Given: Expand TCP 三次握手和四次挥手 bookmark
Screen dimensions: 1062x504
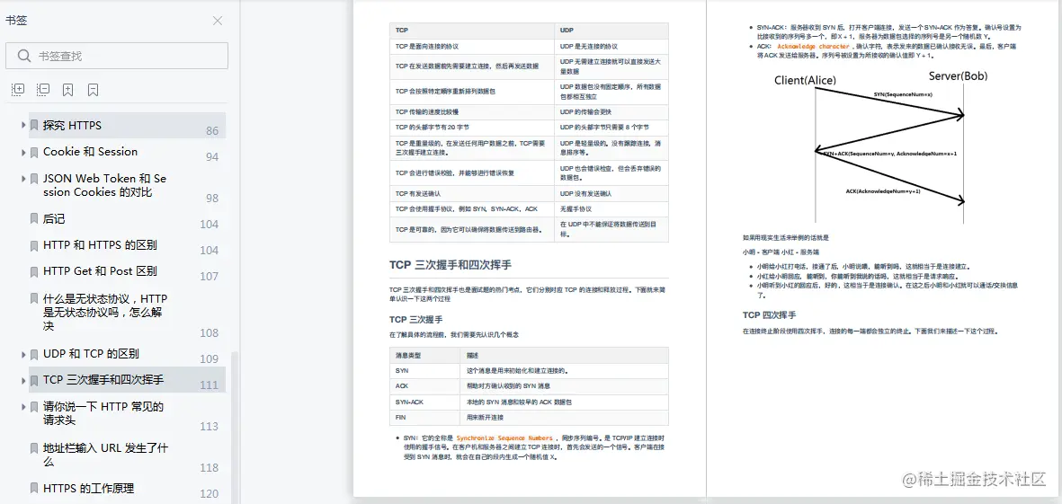Looking at the screenshot, I should [x=23, y=380].
